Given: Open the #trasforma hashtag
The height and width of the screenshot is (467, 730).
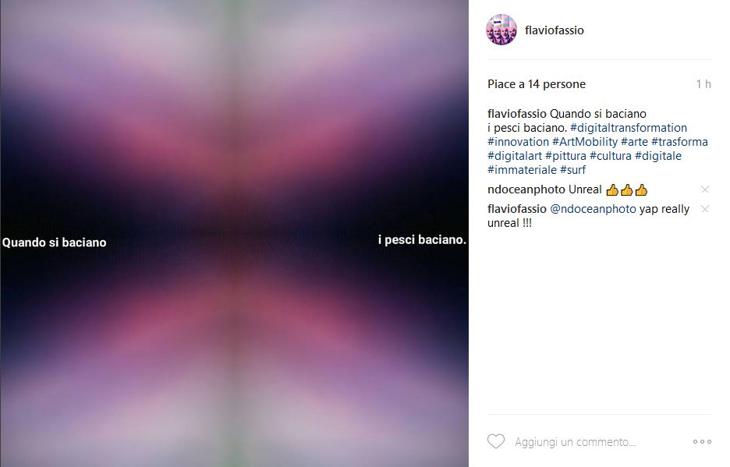Looking at the screenshot, I should pos(679,142).
